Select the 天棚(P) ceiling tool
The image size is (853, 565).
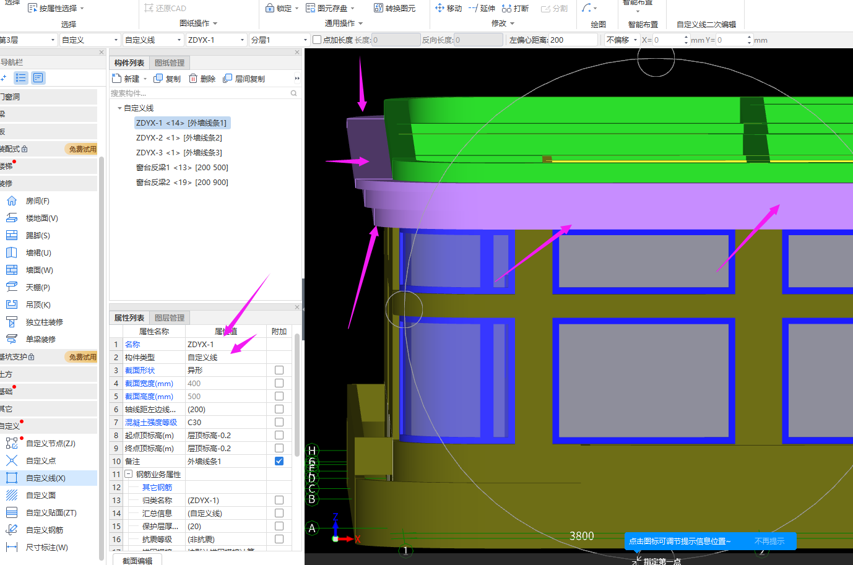click(x=38, y=288)
